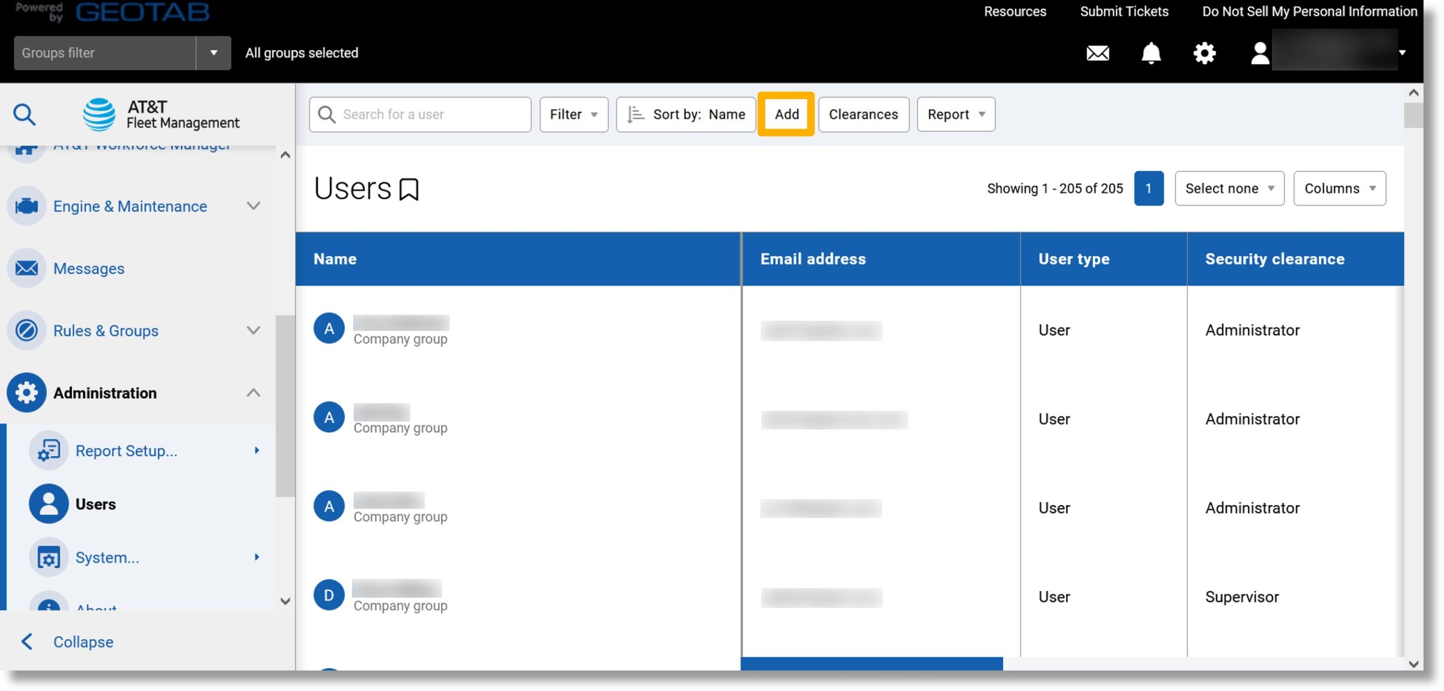Click the table horizontal scrollbar thumb
Image resolution: width=1444 pixels, height=691 pixels.
(x=872, y=663)
